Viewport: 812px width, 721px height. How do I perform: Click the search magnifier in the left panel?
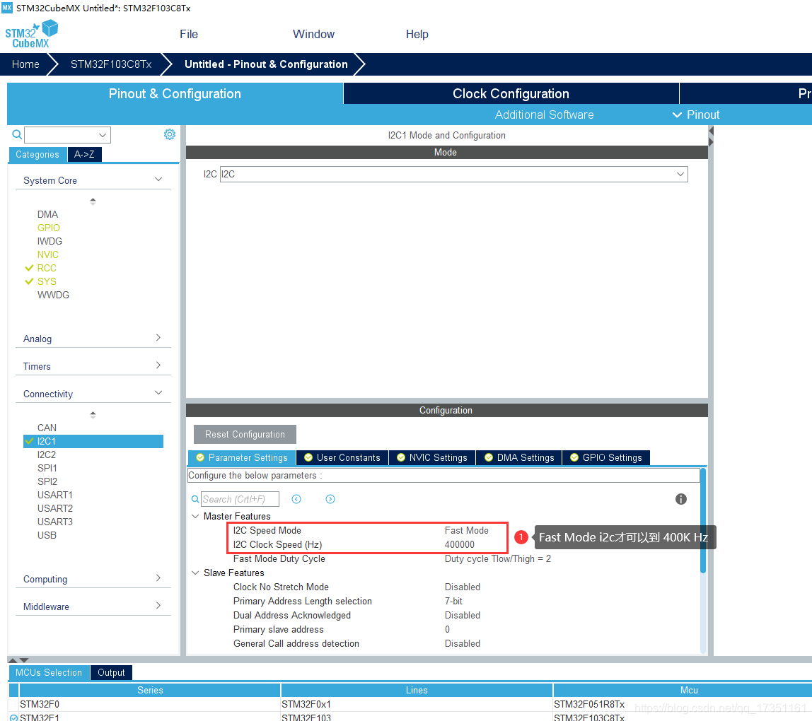17,134
